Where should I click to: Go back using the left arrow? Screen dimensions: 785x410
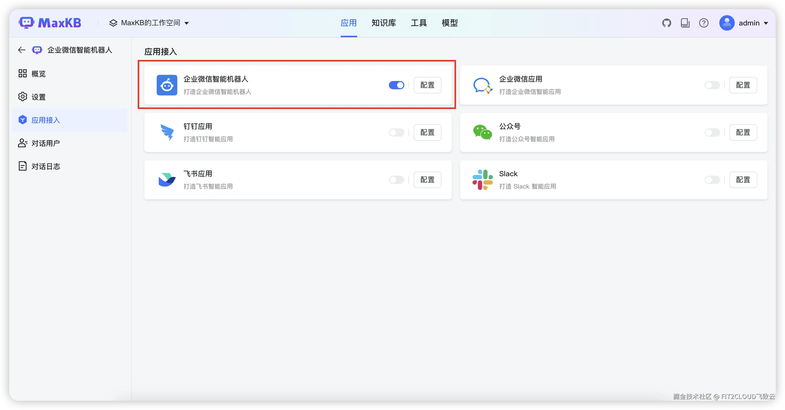coord(22,50)
